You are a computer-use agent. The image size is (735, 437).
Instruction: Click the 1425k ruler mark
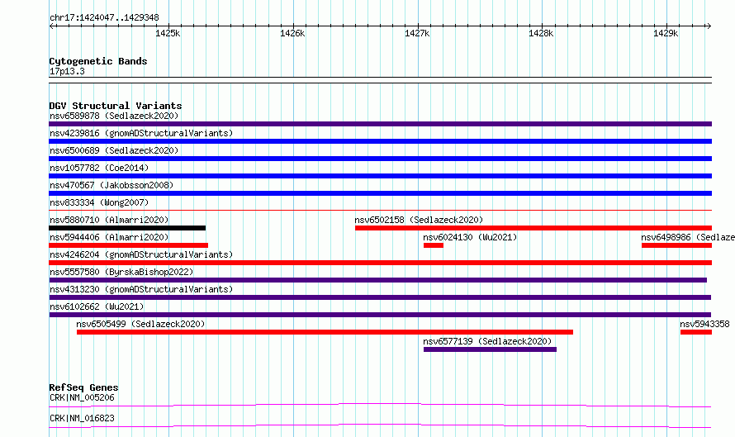(168, 33)
